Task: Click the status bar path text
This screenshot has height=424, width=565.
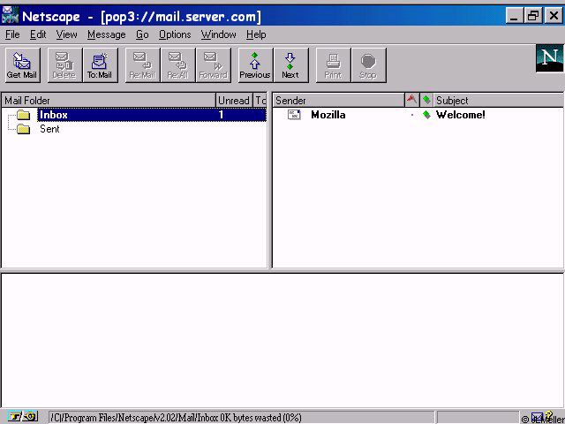Action: coord(176,418)
